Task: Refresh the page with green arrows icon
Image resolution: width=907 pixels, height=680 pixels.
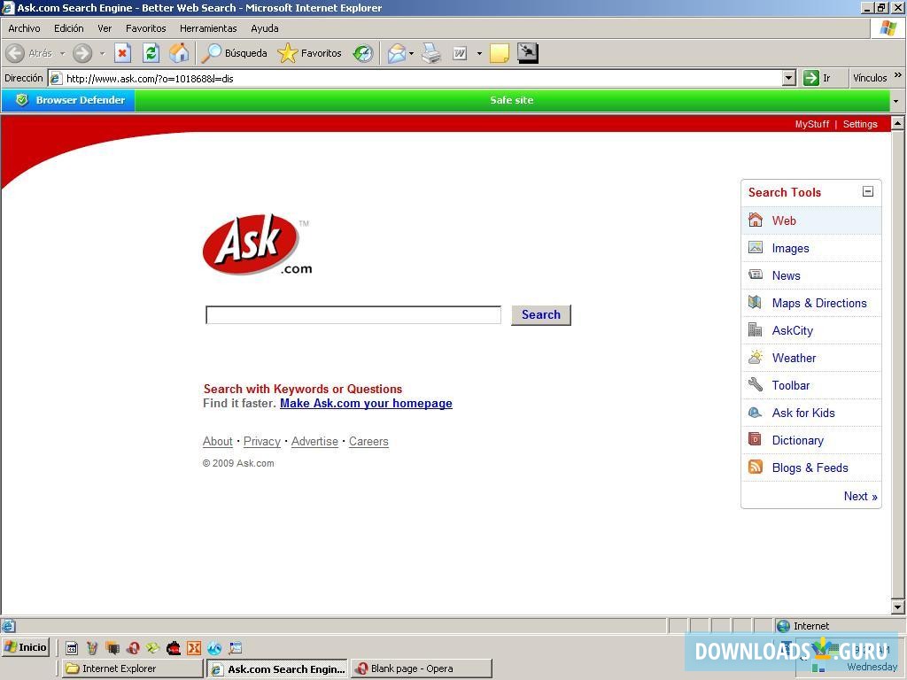Action: [151, 53]
